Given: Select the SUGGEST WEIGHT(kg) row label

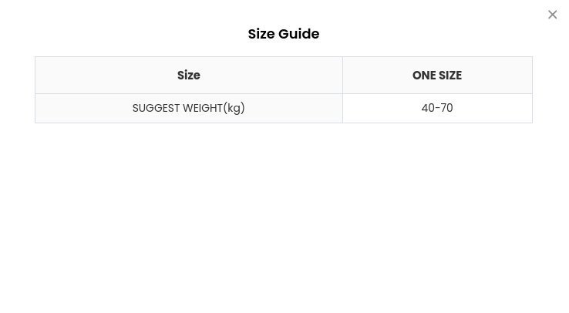Looking at the screenshot, I should pyautogui.click(x=189, y=108).
